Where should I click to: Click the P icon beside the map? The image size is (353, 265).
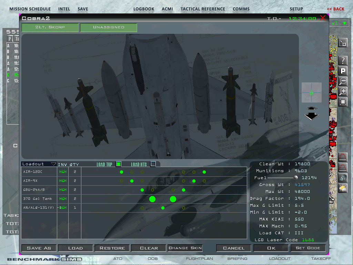(343, 71)
